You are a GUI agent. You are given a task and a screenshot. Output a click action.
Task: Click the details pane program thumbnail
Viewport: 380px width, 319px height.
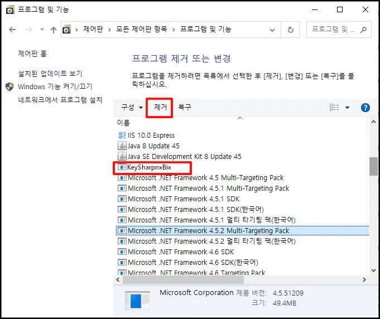click(x=137, y=301)
